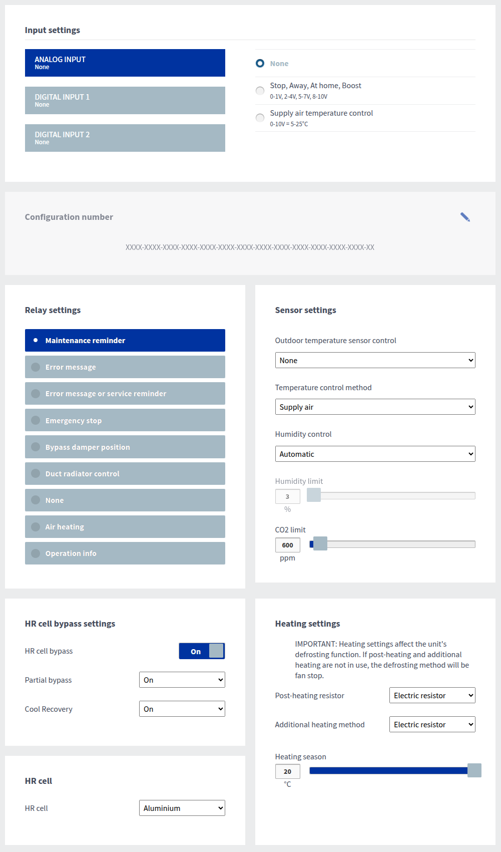Select the Digital Input 1 tab
Viewport: 501px width, 852px height.
(125, 100)
